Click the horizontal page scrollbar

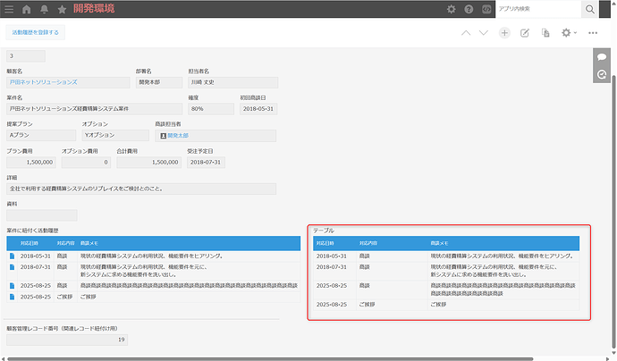[270, 358]
